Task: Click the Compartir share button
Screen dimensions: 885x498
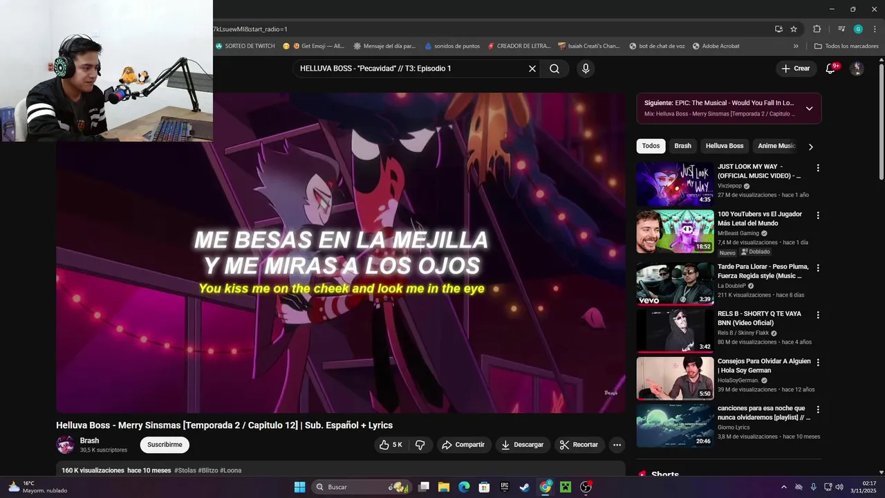Action: pyautogui.click(x=463, y=445)
